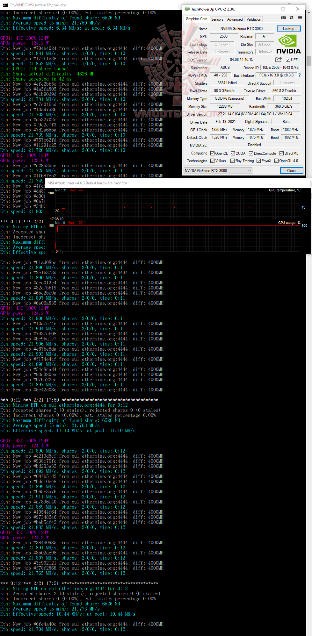The image size is (312, 636).
Task: Click the GPU-Z screenshot camera icon
Action: (283, 18)
